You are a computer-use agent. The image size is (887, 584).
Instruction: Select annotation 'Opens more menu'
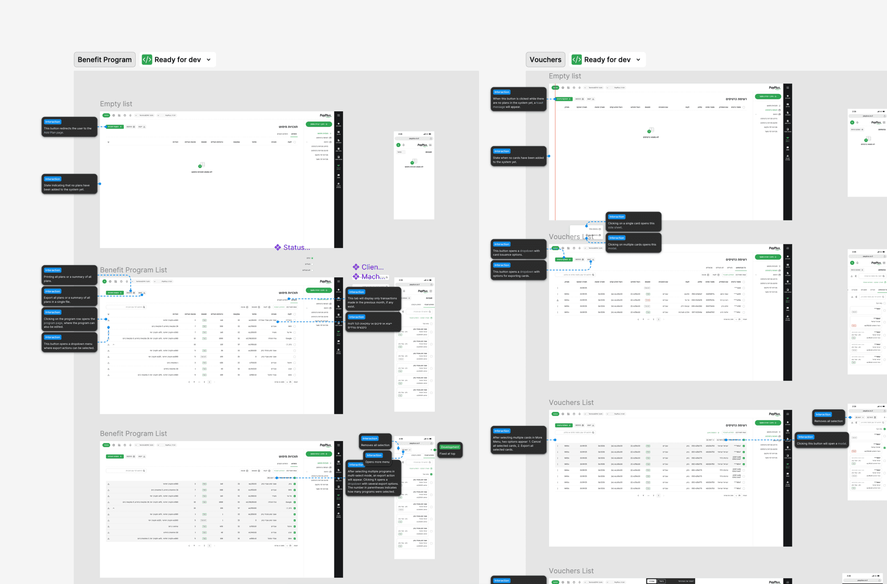coord(378,458)
